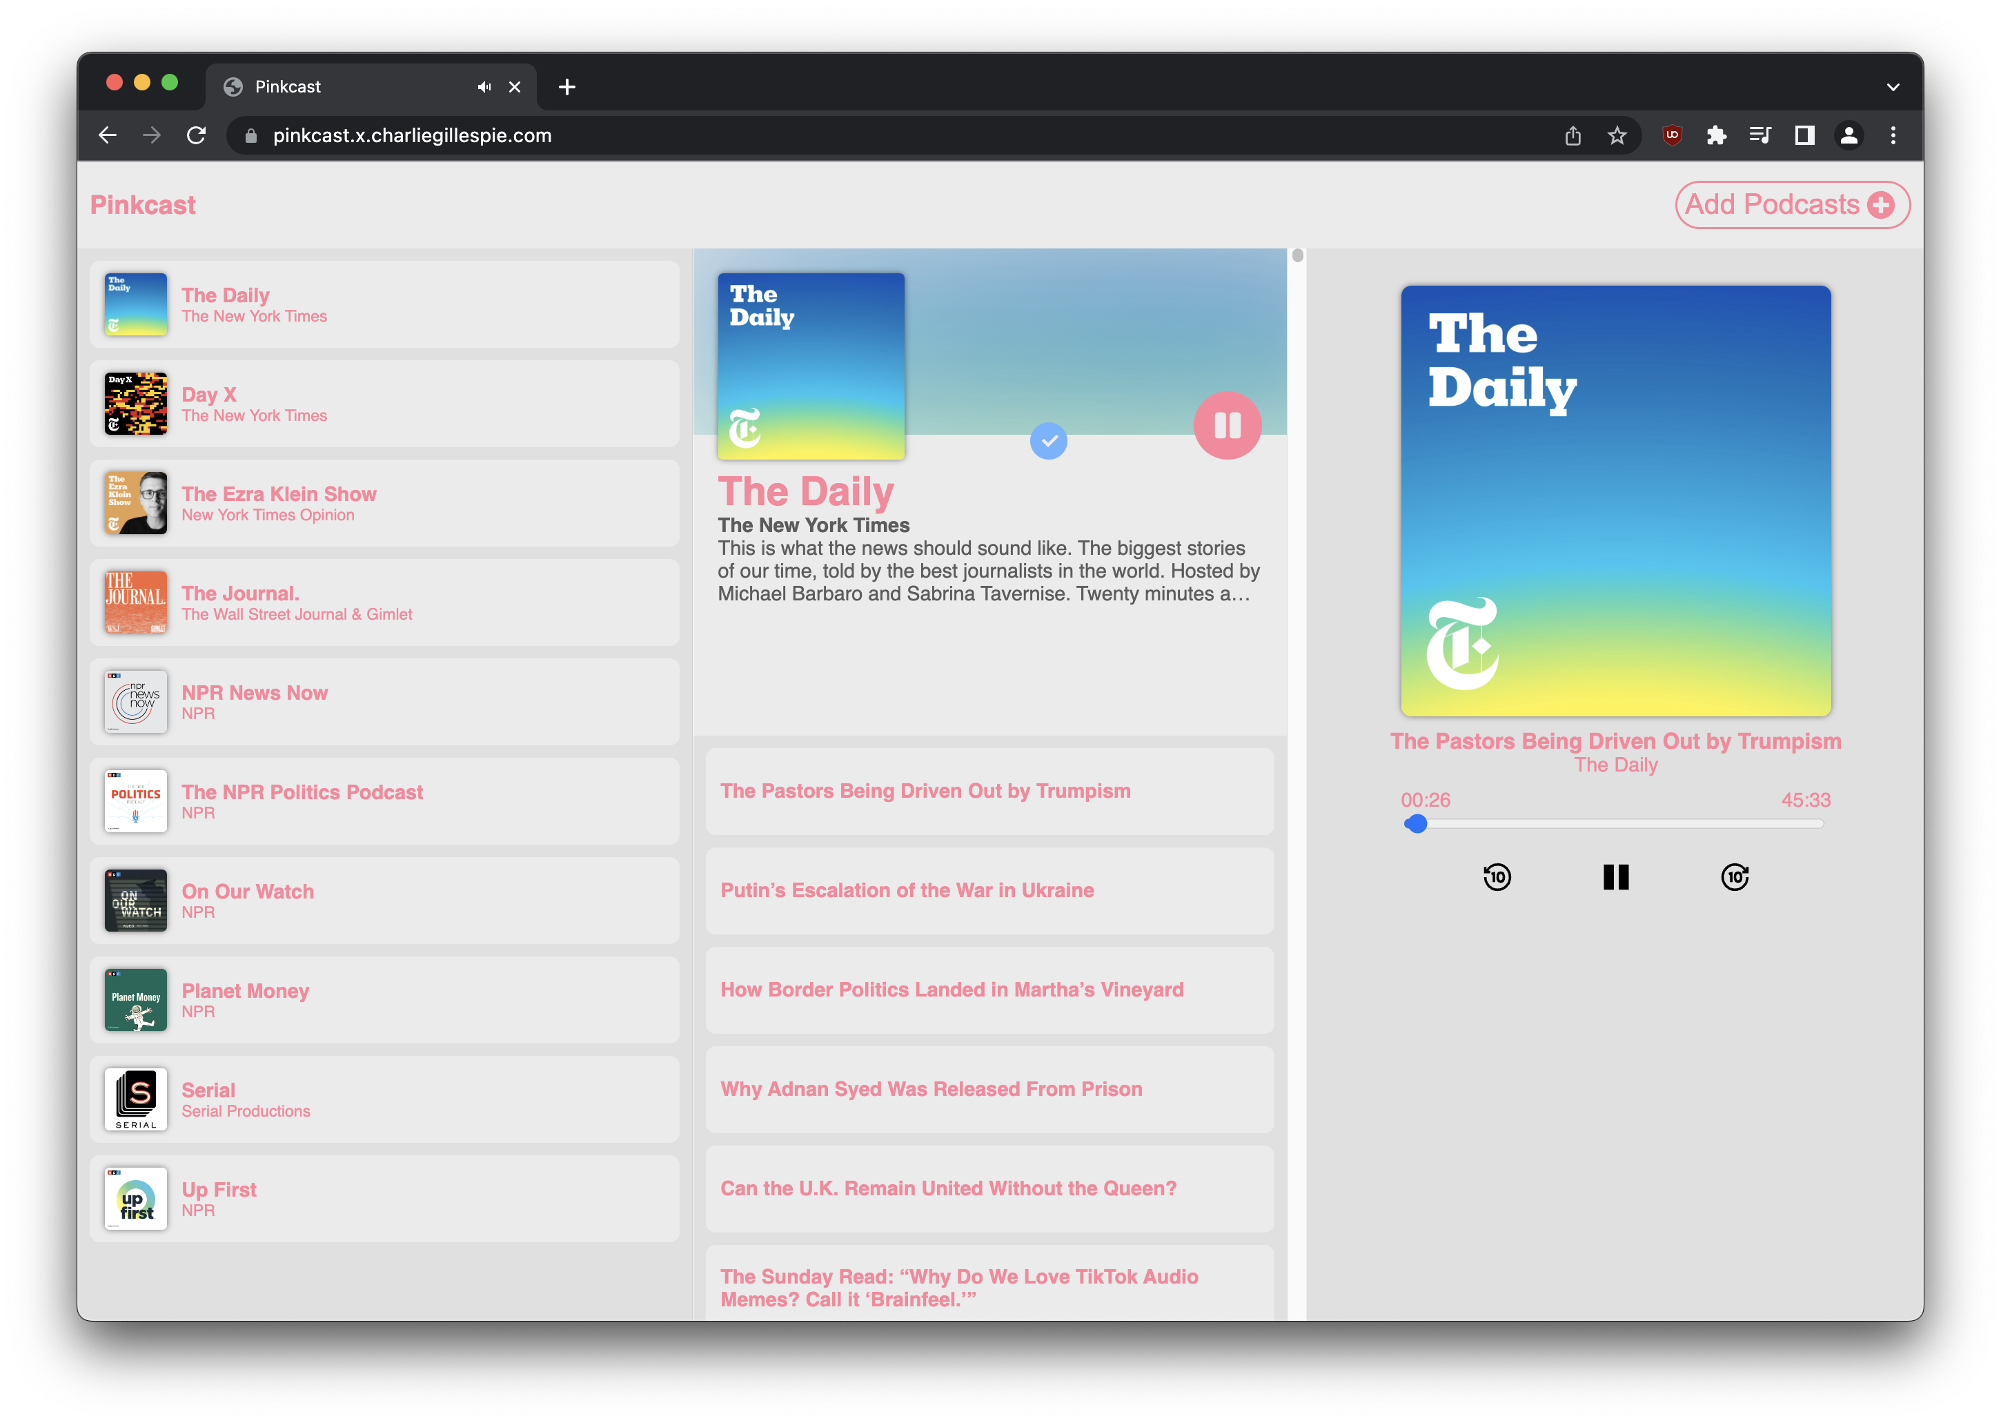Click the rewind 10 seconds icon
This screenshot has width=2001, height=1423.
click(x=1497, y=877)
